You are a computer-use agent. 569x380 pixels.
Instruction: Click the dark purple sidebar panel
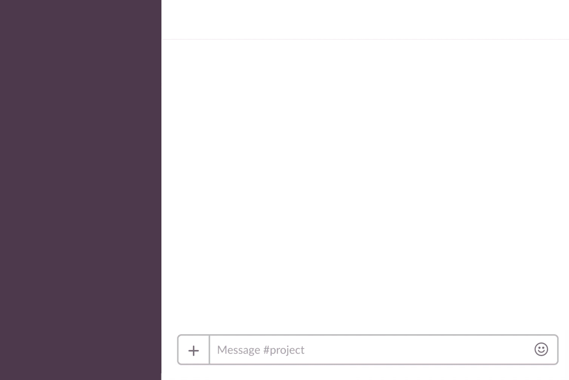coord(80,190)
